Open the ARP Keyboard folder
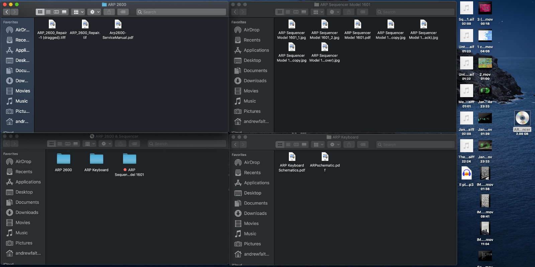 point(96,163)
